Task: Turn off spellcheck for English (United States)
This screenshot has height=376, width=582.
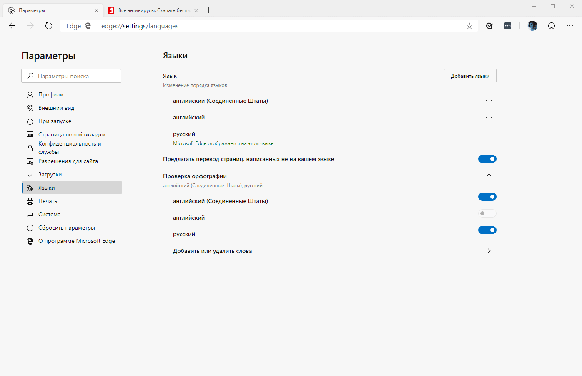Action: pos(487,197)
